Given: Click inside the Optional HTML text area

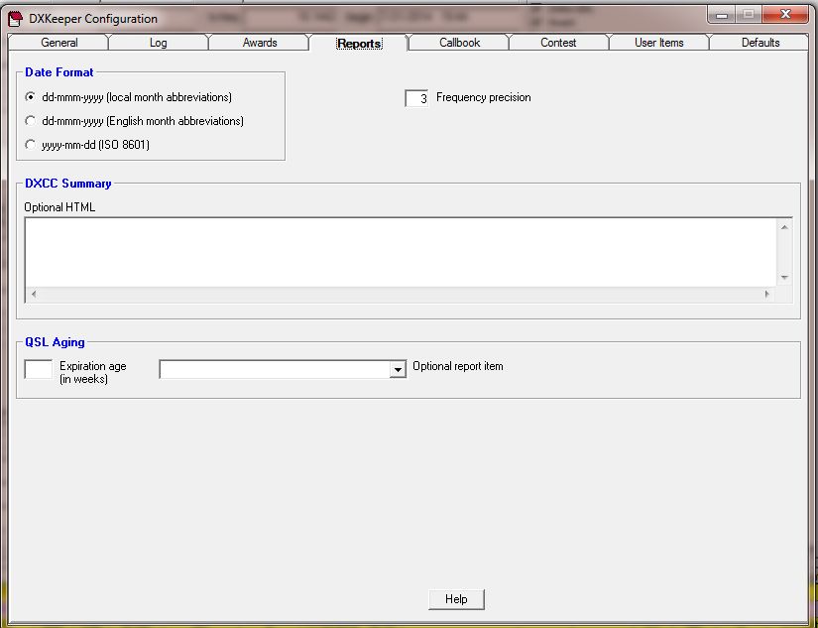Looking at the screenshot, I should 401,252.
